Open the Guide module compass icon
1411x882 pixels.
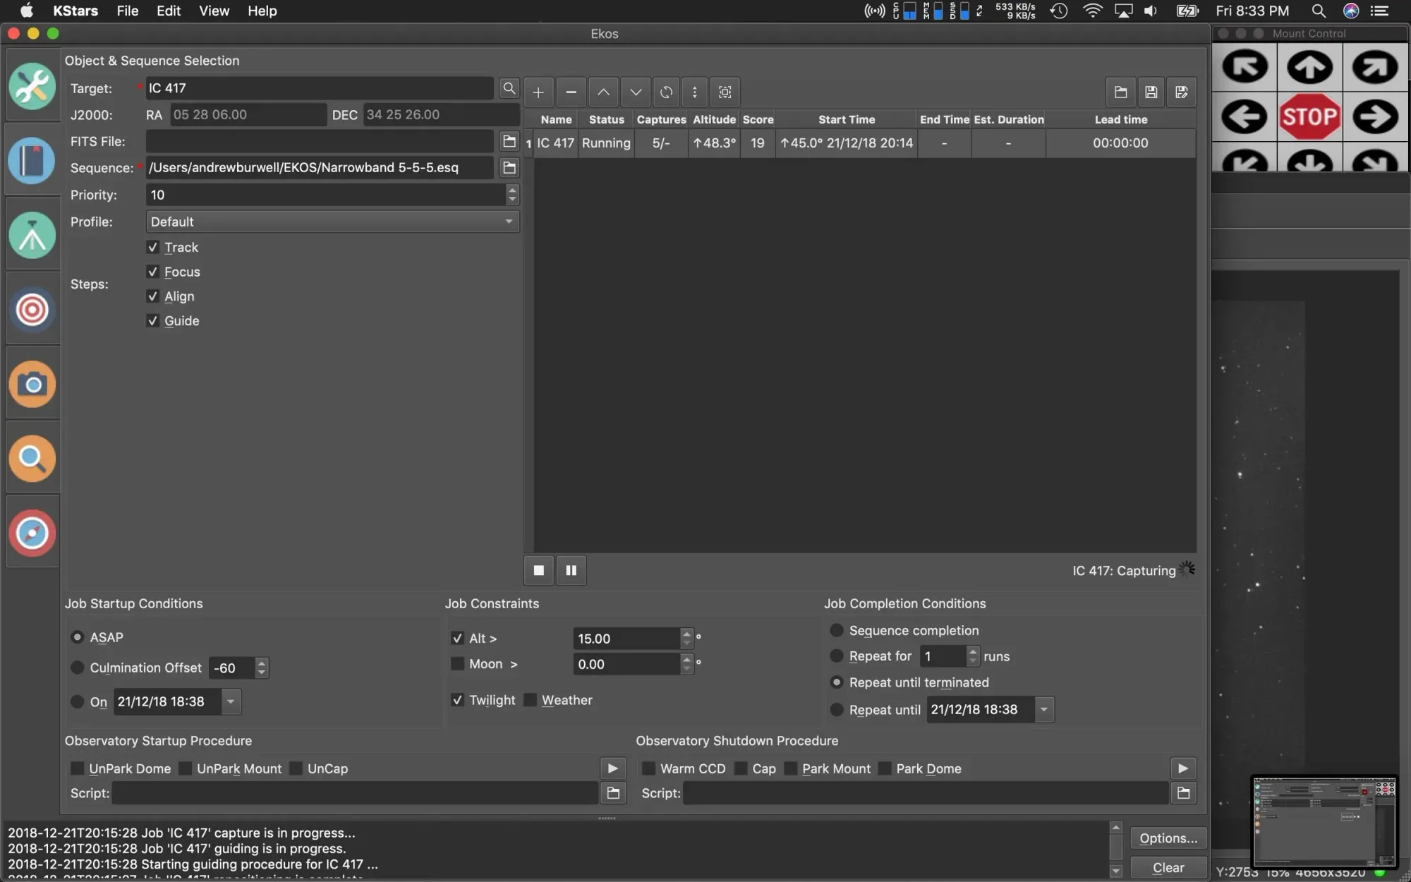32,533
